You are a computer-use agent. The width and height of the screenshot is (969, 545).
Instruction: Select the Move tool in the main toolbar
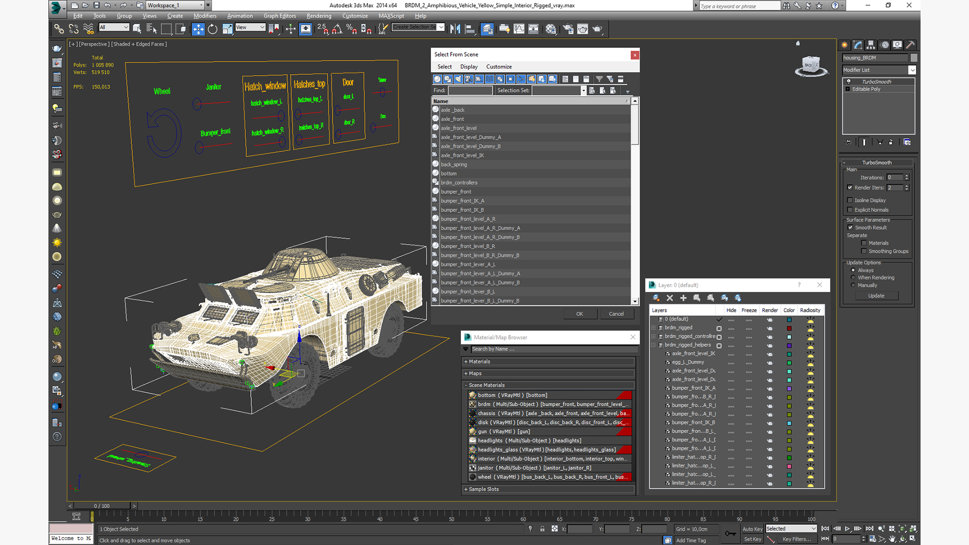[198, 29]
